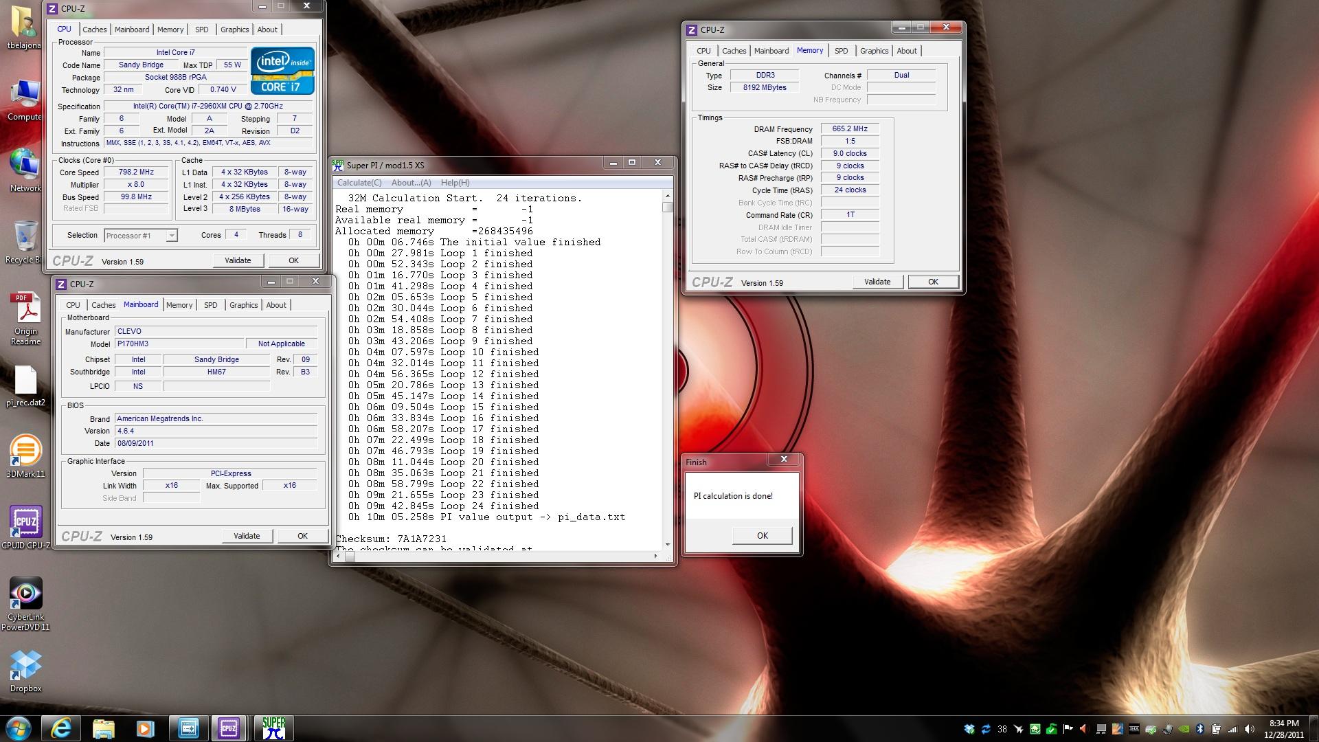This screenshot has width=1319, height=742.
Task: Click Super PI vertical scrollbar track
Action: click(x=668, y=371)
